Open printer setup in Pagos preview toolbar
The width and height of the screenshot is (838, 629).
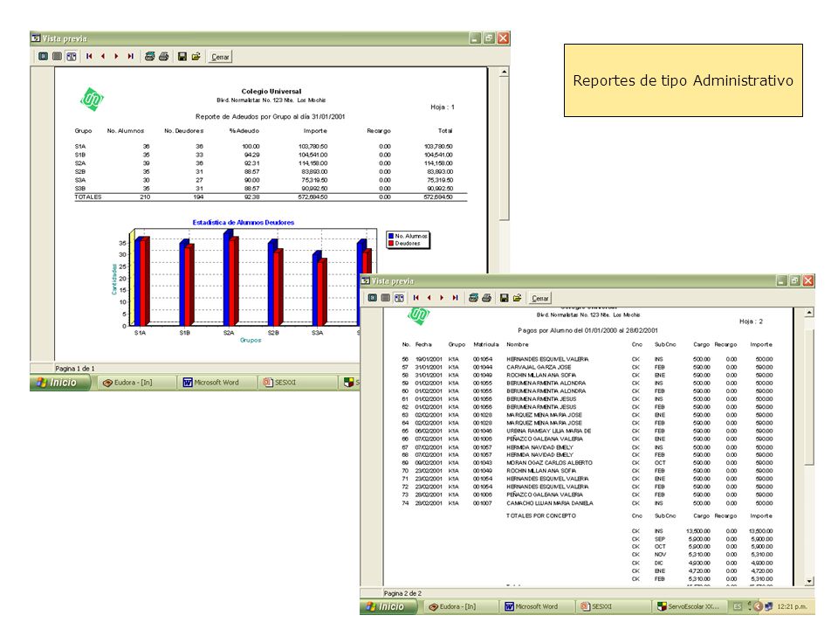(x=473, y=298)
